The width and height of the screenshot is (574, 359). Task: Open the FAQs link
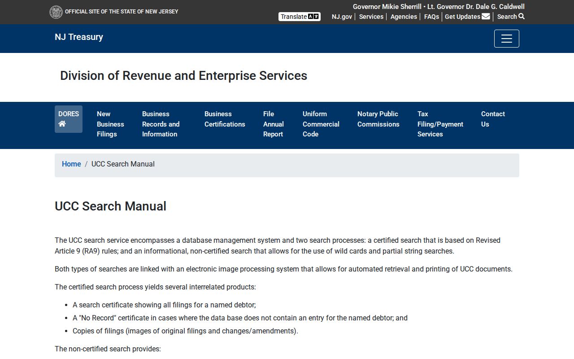[431, 17]
